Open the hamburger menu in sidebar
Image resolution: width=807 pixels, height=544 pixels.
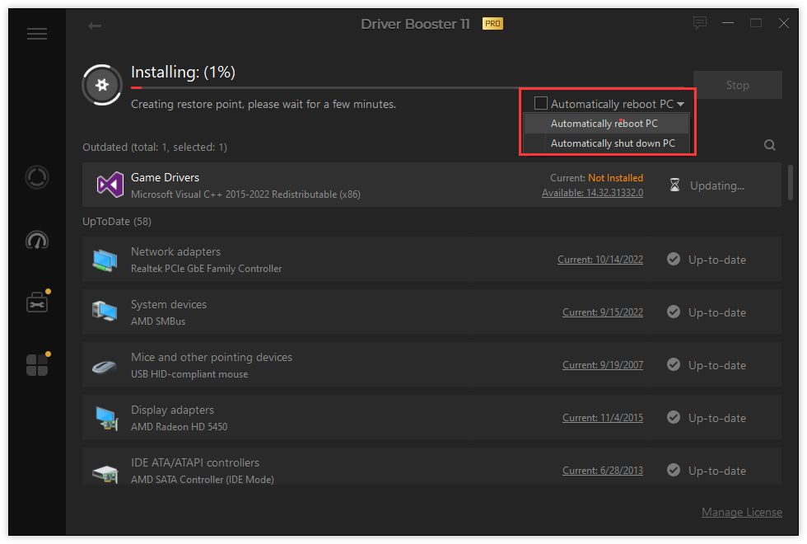(37, 34)
